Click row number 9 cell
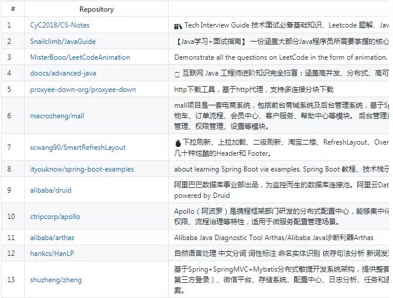Image resolution: width=393 pixels, height=298 pixels. (12, 190)
